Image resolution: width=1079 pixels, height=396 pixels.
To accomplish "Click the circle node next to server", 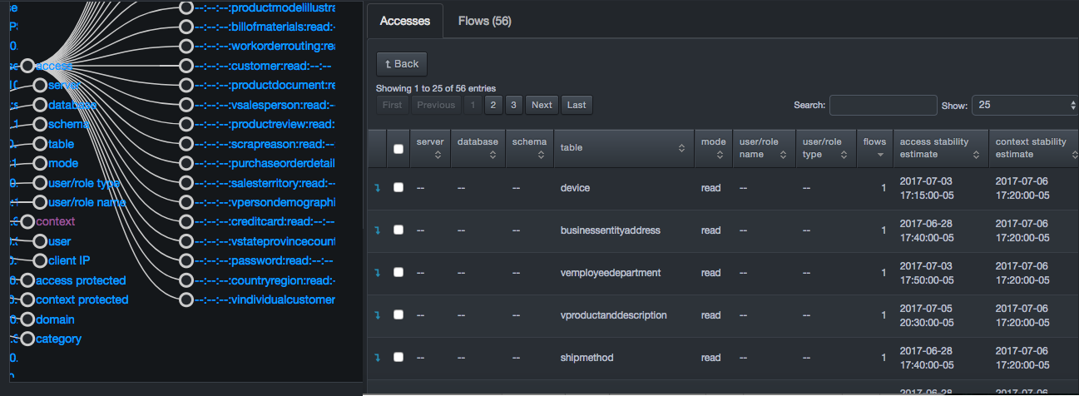I will tap(40, 86).
